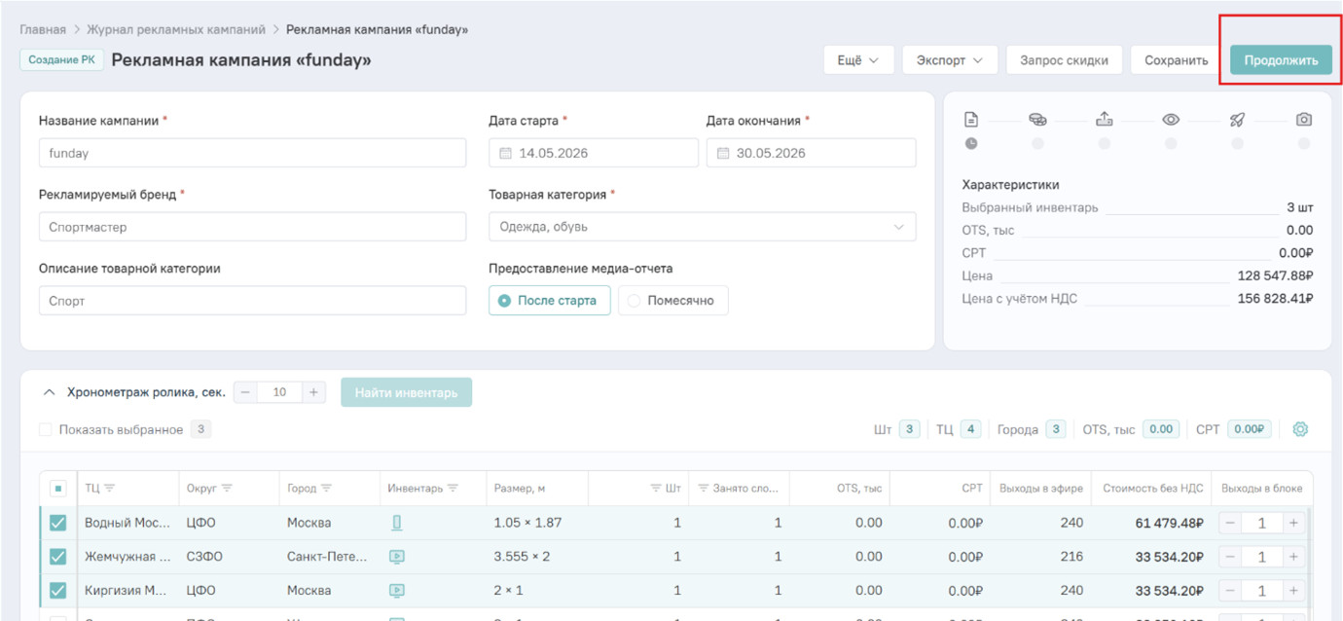Image resolution: width=1343 pixels, height=621 pixels.
Task: Open Товарная категория dropdown
Action: [702, 227]
